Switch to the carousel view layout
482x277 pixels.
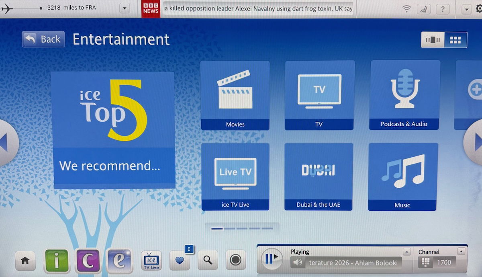[x=433, y=40]
